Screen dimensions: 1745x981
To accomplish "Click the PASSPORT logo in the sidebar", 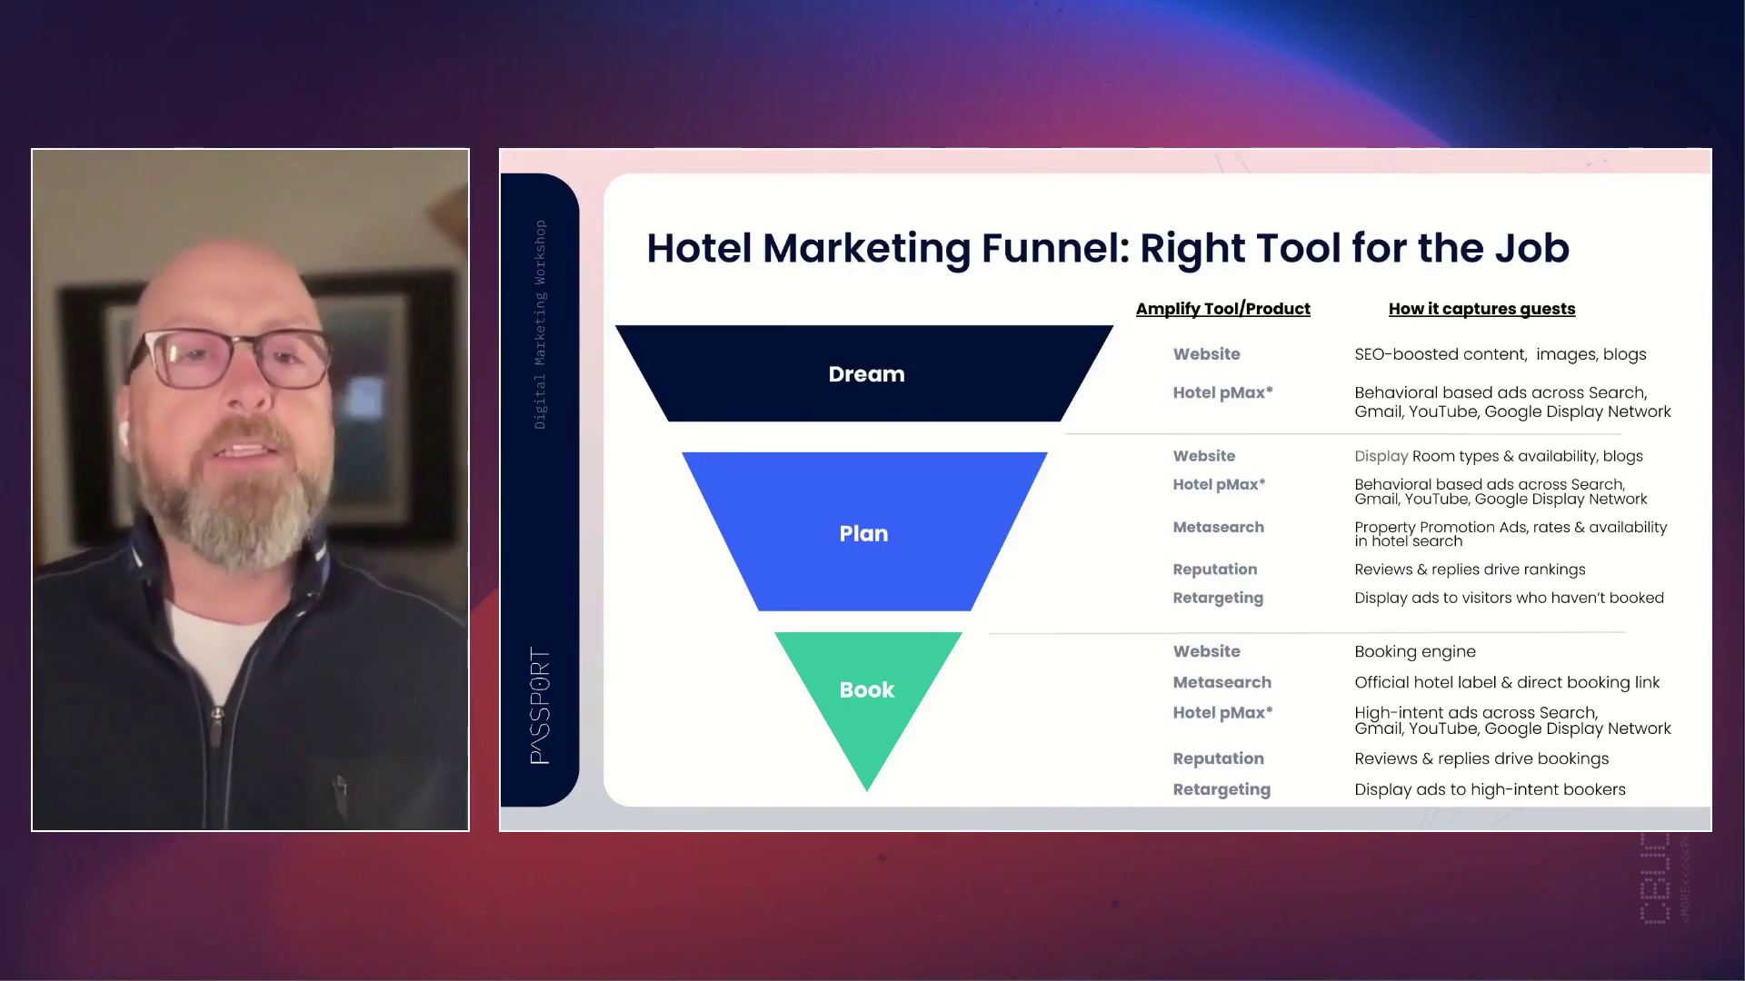I will pos(540,706).
